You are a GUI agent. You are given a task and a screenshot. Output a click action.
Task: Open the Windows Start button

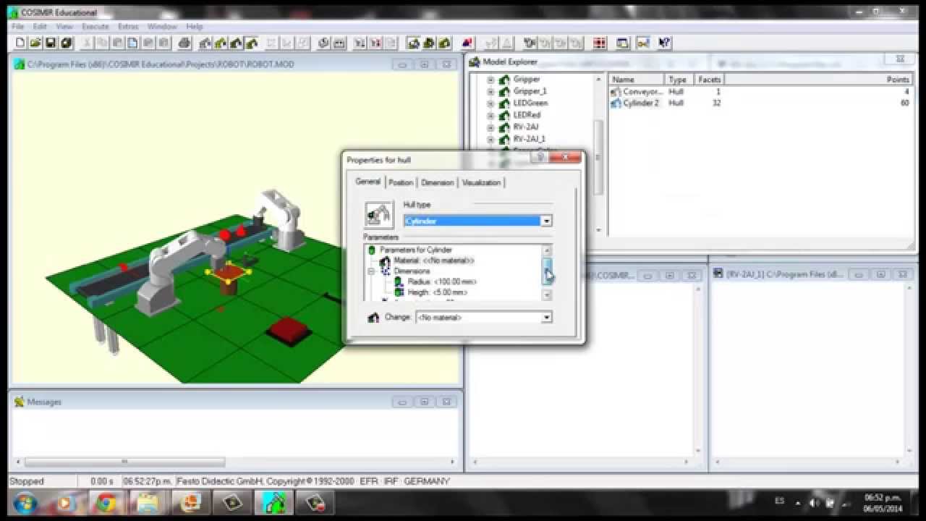(x=25, y=502)
